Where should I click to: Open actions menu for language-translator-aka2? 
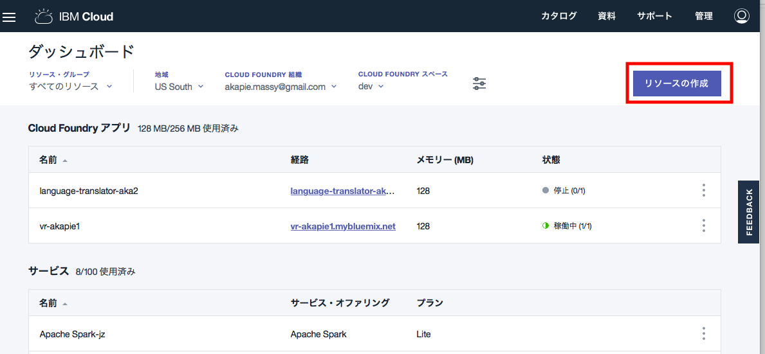(703, 190)
